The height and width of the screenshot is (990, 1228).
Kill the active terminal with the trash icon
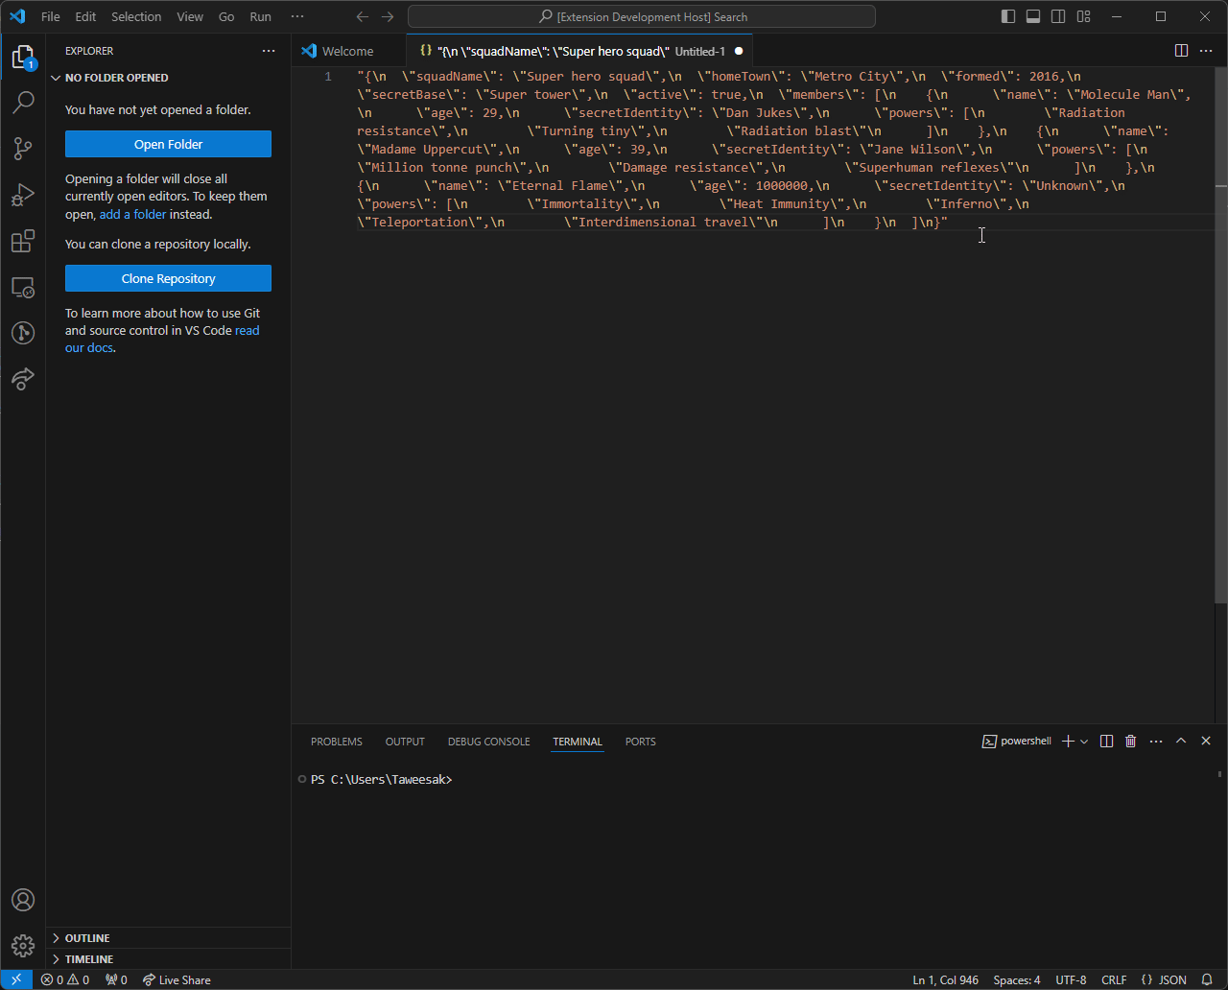click(x=1130, y=741)
